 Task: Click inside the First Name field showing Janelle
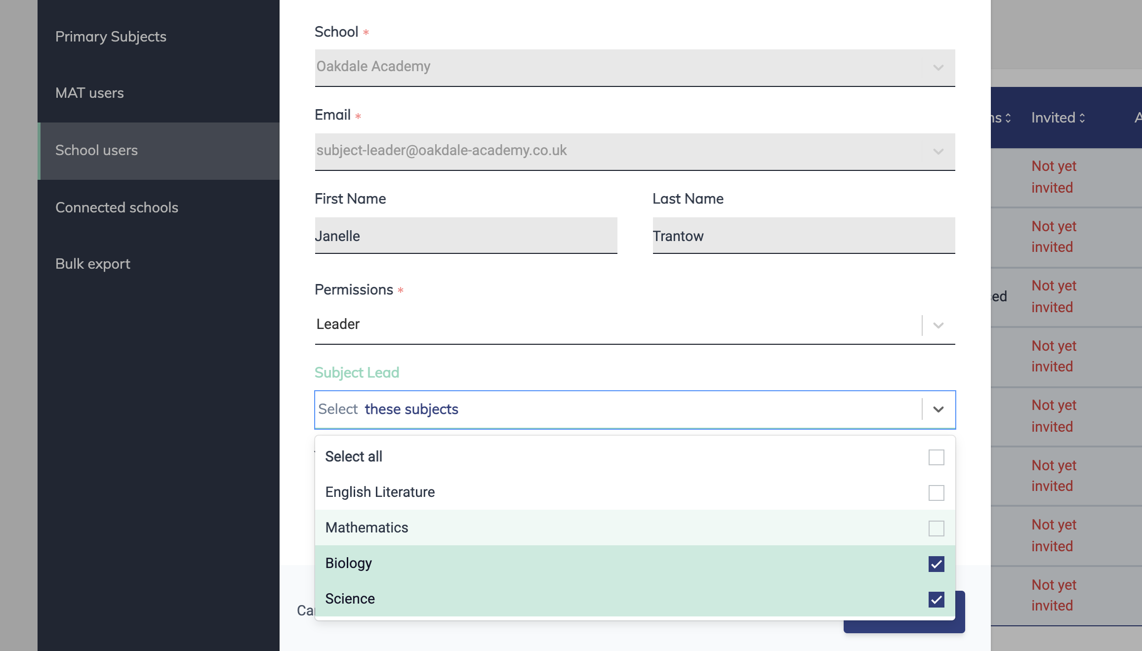(465, 236)
